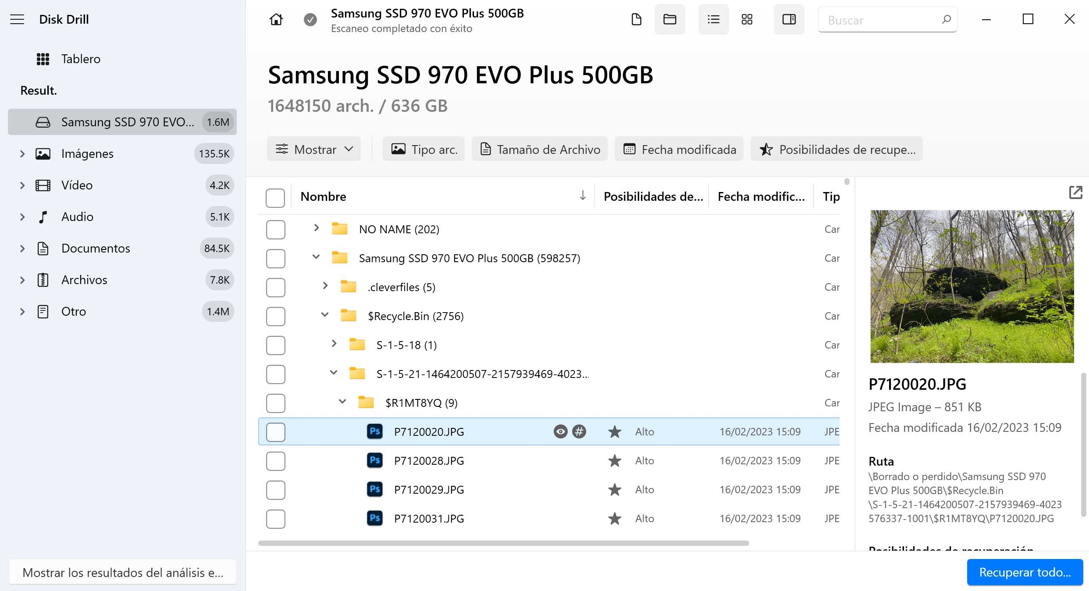Screen dimensions: 1089x591
Task: Switch to folder view icon
Action: (670, 19)
